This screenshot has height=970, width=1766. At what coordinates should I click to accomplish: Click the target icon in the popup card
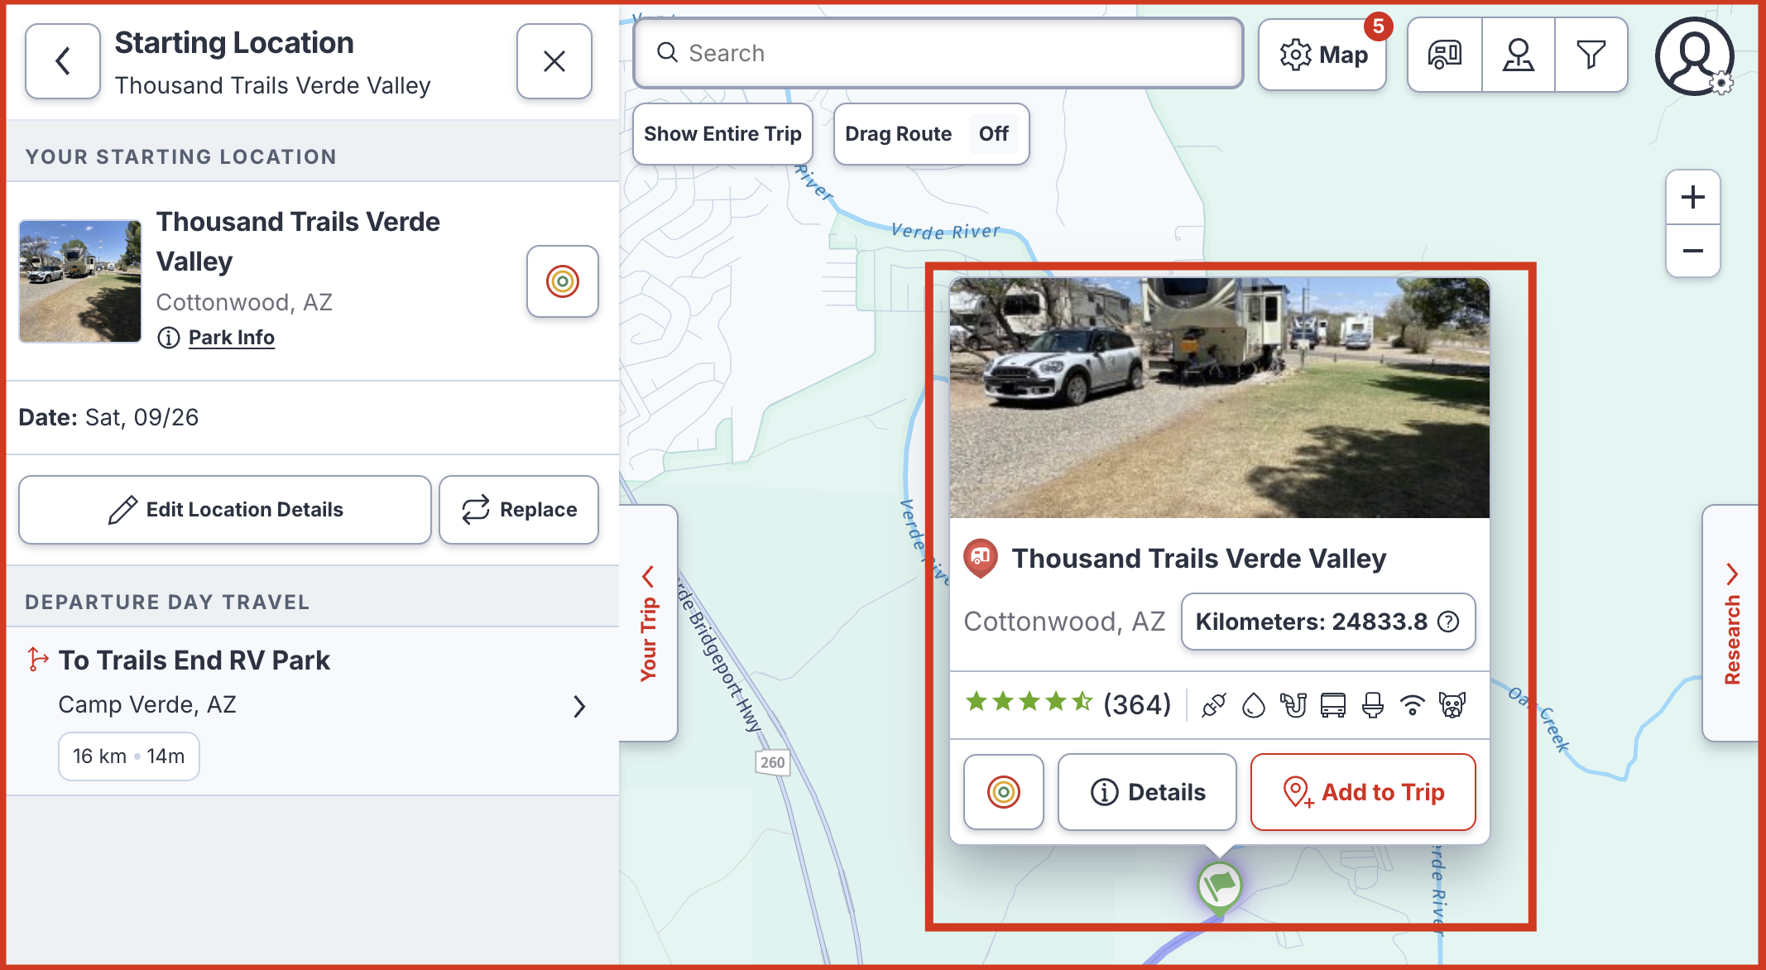1004,792
